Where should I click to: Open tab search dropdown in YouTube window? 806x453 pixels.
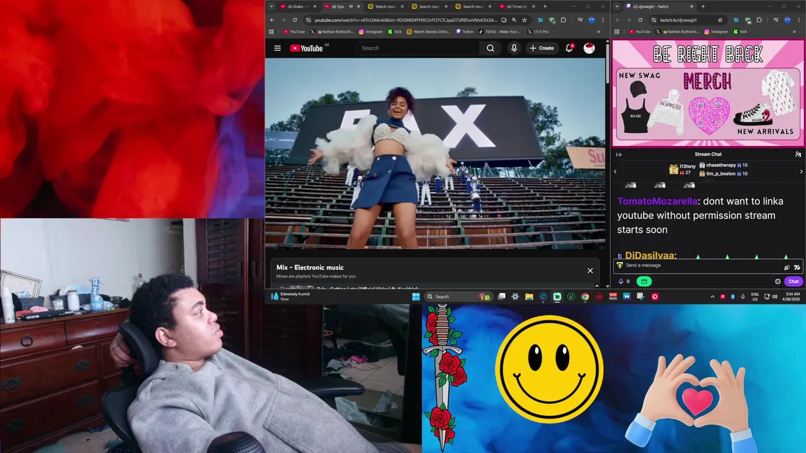coord(271,6)
